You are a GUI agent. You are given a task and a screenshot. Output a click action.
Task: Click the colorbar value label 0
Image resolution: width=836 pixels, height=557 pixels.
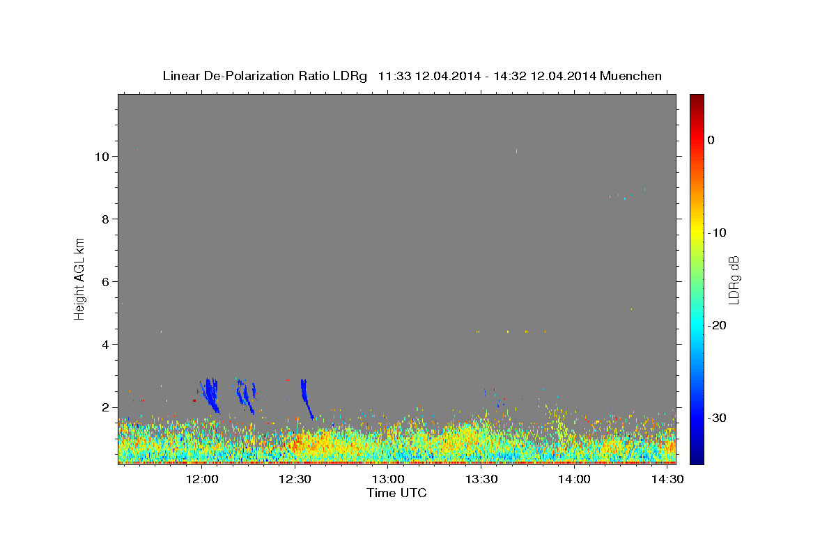(x=711, y=140)
